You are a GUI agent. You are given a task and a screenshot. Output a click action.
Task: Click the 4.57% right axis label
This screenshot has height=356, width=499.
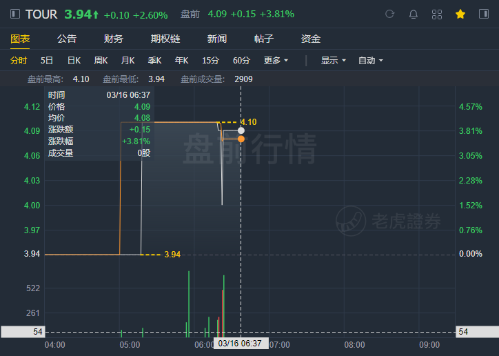[470, 107]
